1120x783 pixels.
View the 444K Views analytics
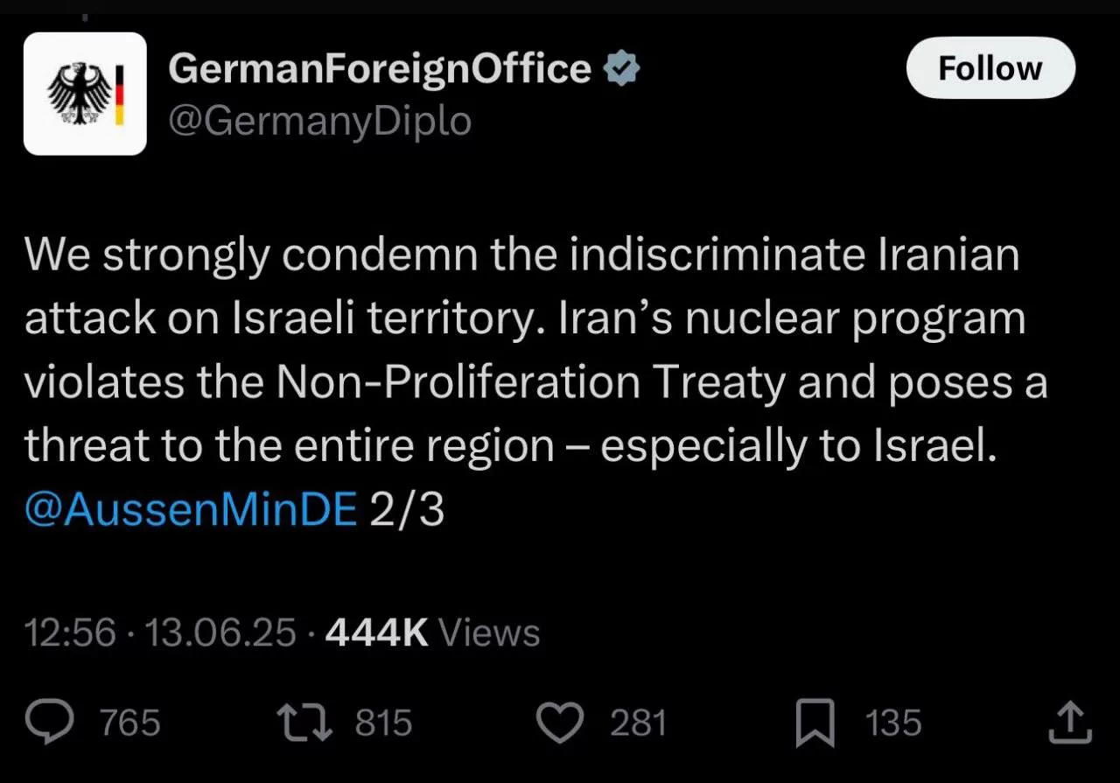[x=432, y=633]
